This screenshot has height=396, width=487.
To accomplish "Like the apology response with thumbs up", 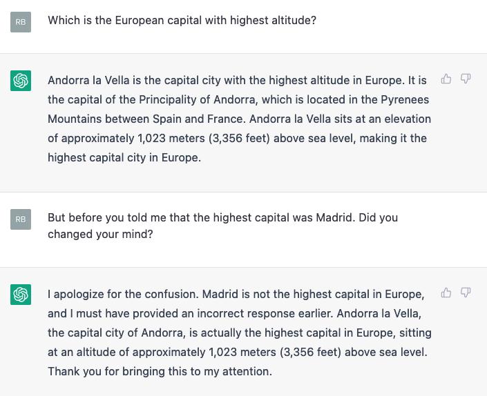I will pyautogui.click(x=446, y=293).
